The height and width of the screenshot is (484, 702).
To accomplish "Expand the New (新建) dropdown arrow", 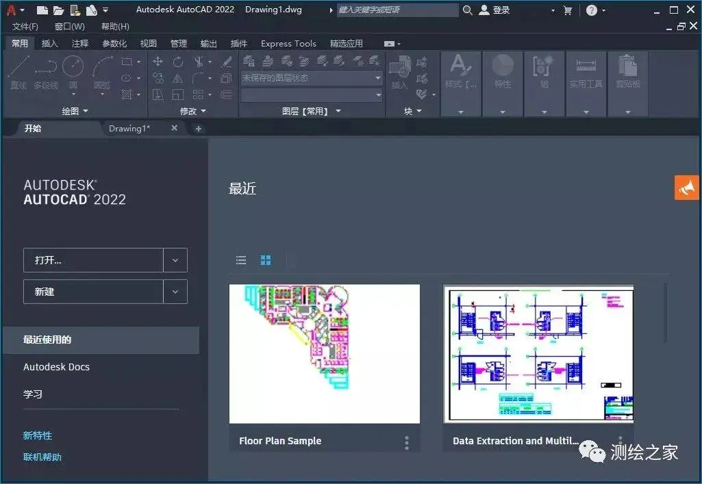I will click(175, 292).
